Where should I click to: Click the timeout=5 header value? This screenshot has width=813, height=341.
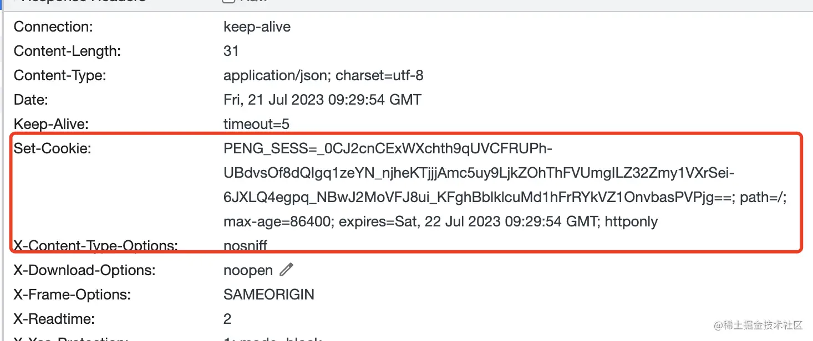[x=256, y=124]
